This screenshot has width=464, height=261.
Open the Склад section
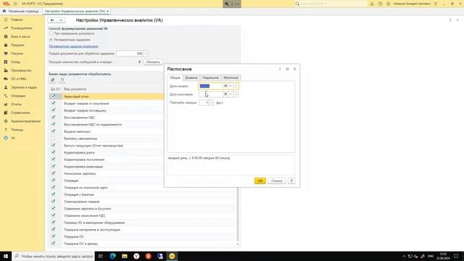click(x=15, y=62)
